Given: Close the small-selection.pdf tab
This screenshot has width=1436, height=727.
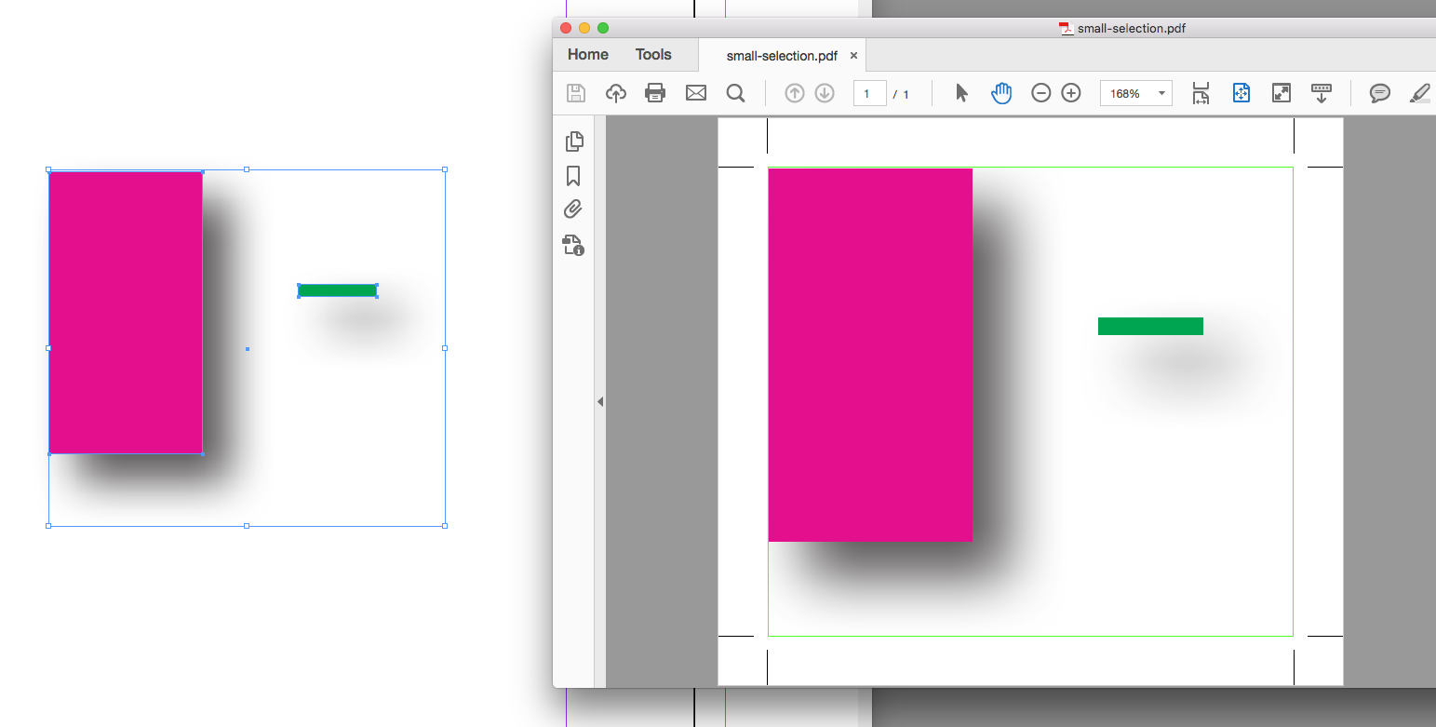Looking at the screenshot, I should (853, 56).
